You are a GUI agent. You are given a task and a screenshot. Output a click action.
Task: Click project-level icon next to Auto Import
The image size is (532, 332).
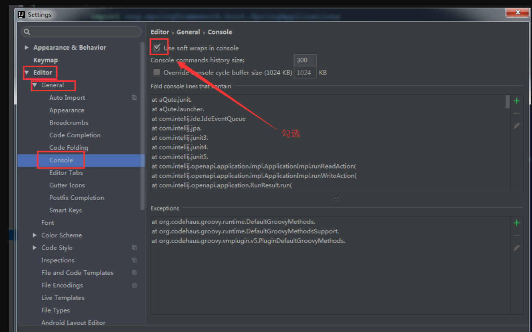click(134, 98)
